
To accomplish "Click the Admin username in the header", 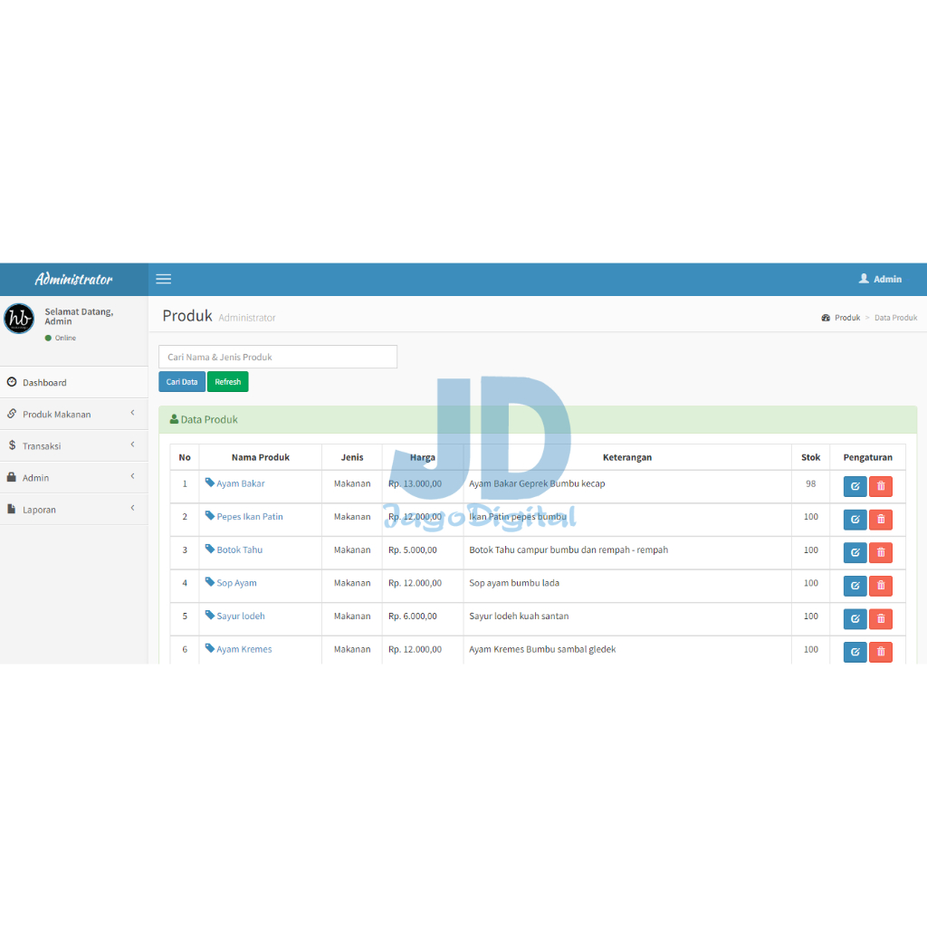I will tap(887, 279).
